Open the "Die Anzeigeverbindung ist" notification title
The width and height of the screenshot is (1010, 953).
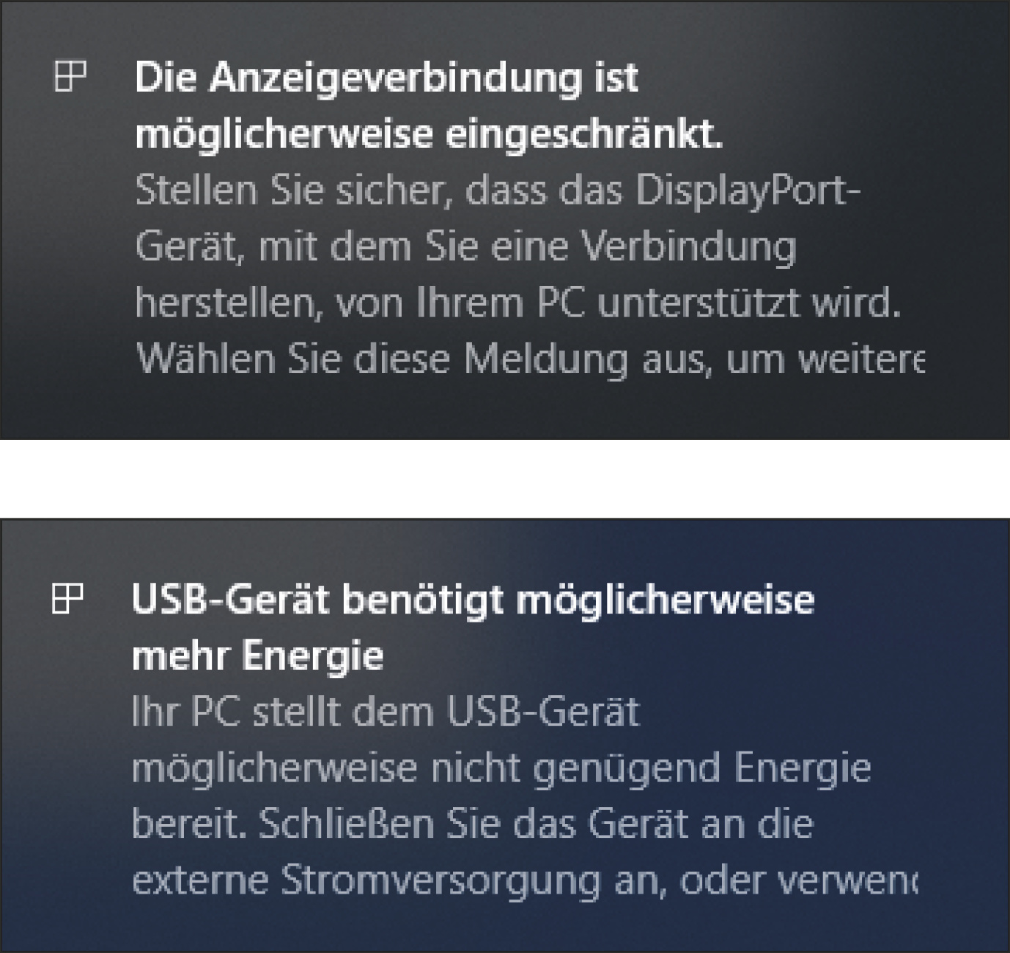(x=386, y=78)
